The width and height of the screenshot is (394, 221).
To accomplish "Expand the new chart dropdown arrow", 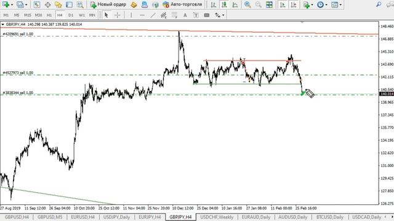I will pos(12,5).
